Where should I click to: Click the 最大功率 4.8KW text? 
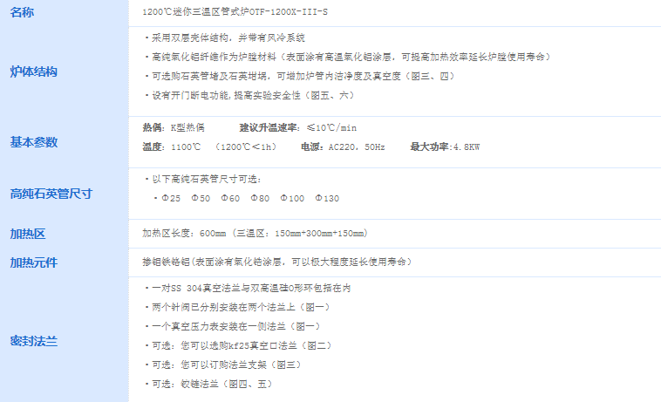point(445,147)
